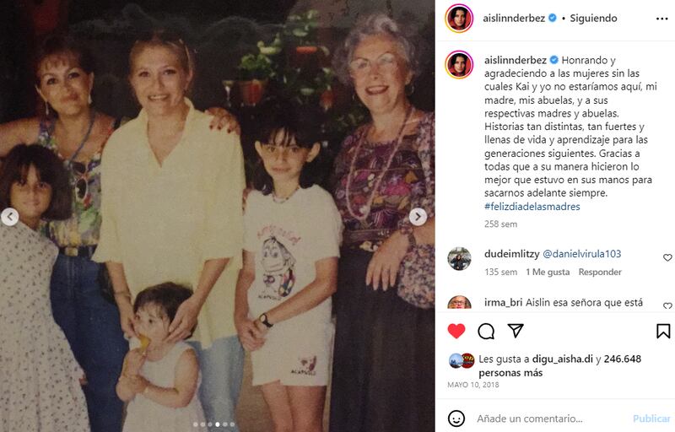Click the red heart like icon
The image size is (675, 432).
pos(456,331)
